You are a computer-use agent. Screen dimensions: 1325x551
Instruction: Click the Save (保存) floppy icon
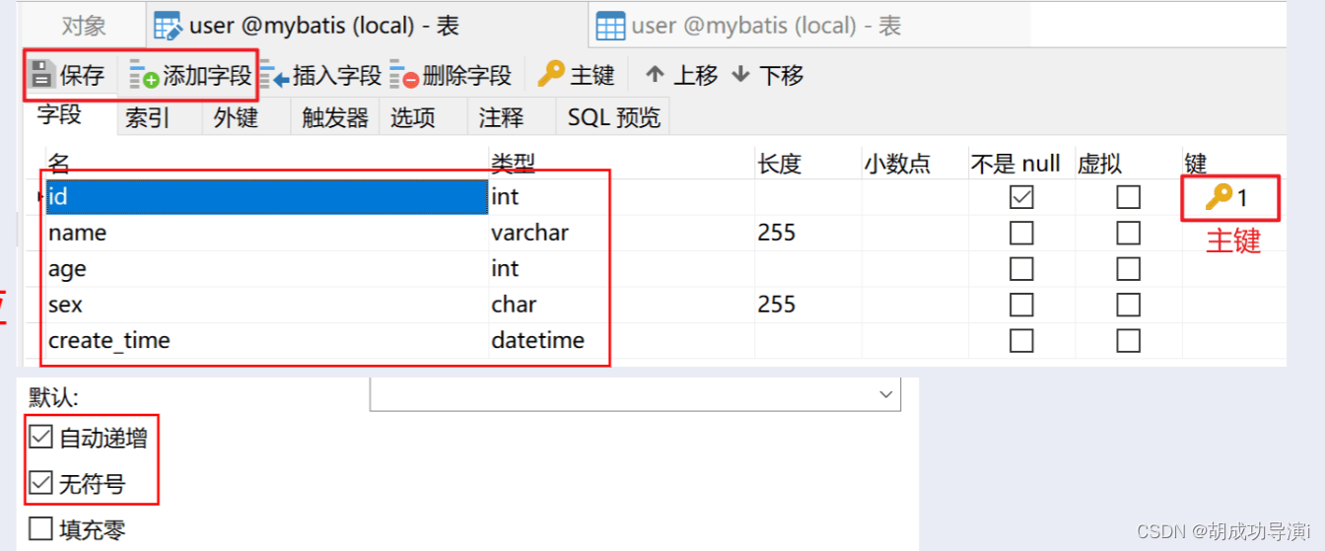click(41, 74)
